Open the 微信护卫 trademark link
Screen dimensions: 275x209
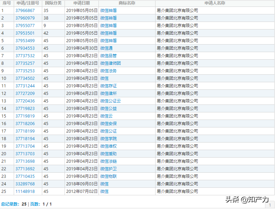coord(108,169)
